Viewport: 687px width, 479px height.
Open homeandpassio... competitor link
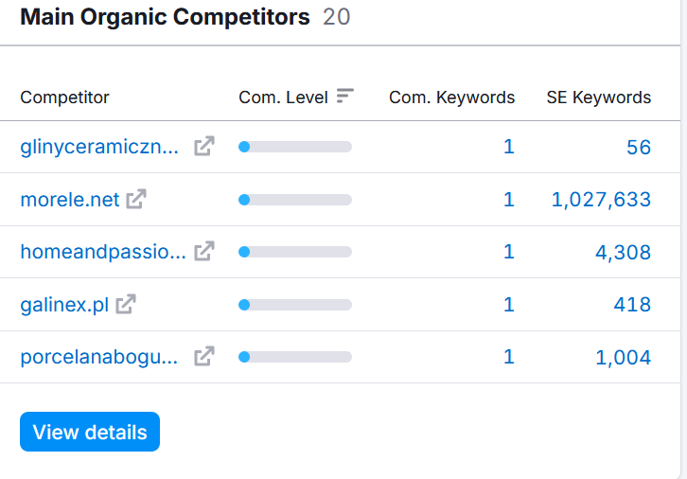pos(103,252)
